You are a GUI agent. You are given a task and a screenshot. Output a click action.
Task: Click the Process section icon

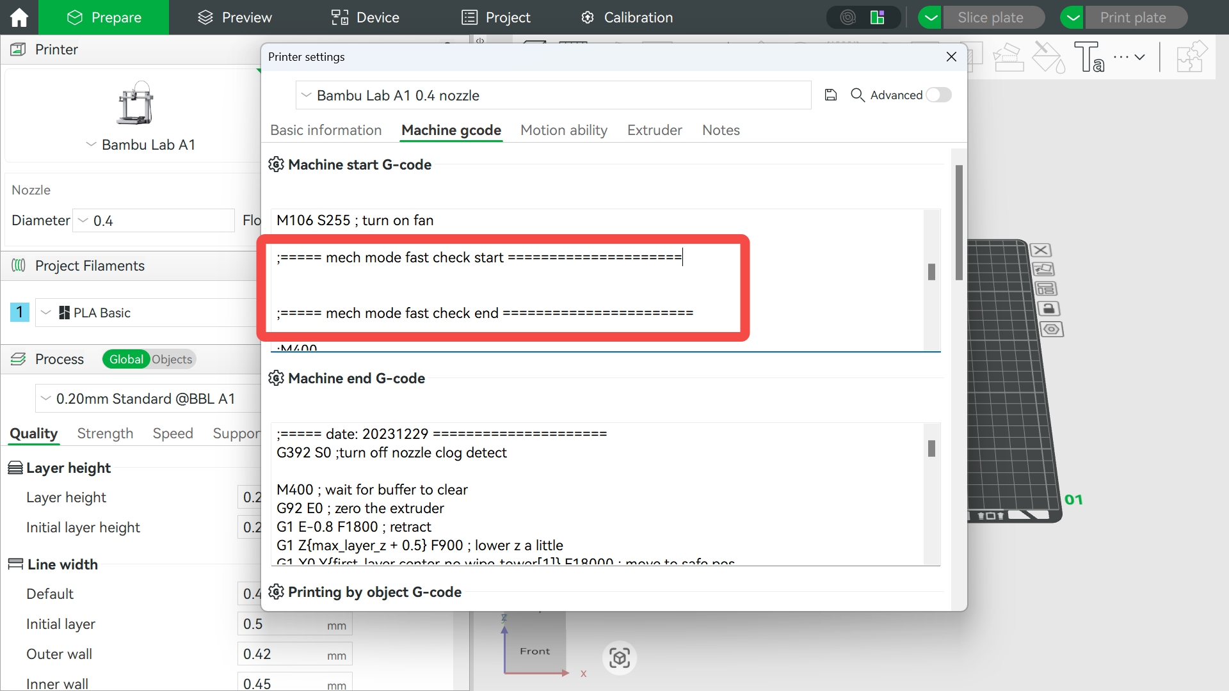tap(19, 359)
